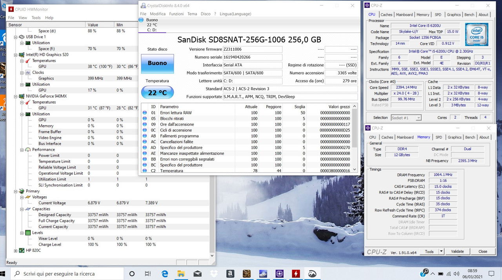Switch to Mainboard tab in CPU-Z processor window
The height and width of the screenshot is (280, 502).
[x=404, y=14]
